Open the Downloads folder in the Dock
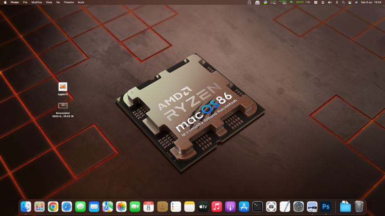 click(346, 207)
